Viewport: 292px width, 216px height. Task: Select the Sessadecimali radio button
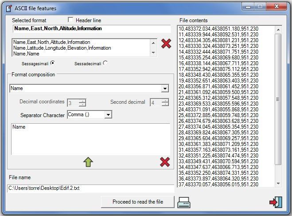point(105,63)
